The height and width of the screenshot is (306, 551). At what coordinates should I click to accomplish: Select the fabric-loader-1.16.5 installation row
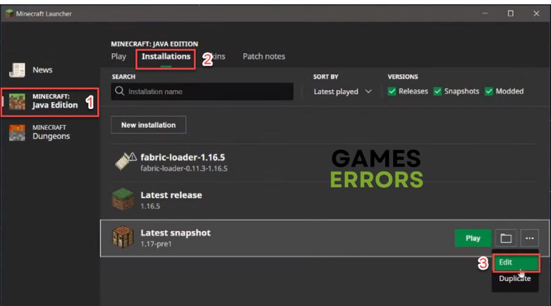(x=324, y=162)
